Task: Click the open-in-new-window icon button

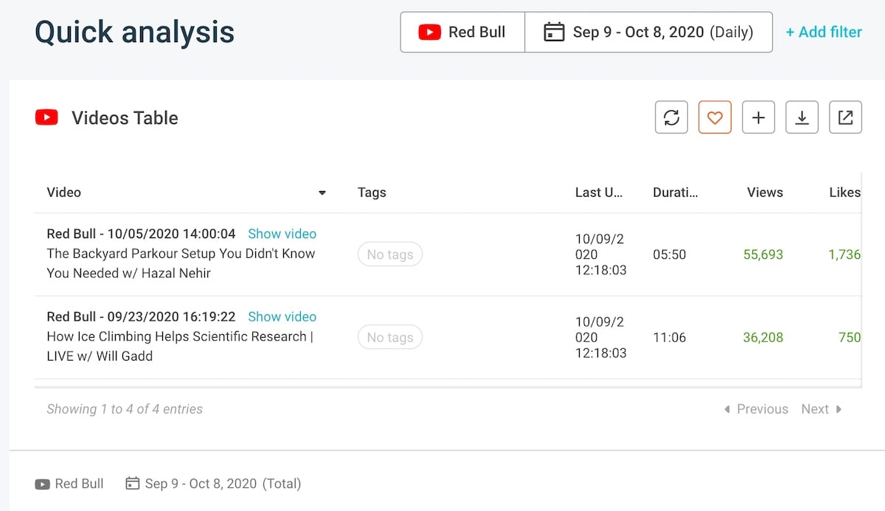Action: [845, 117]
